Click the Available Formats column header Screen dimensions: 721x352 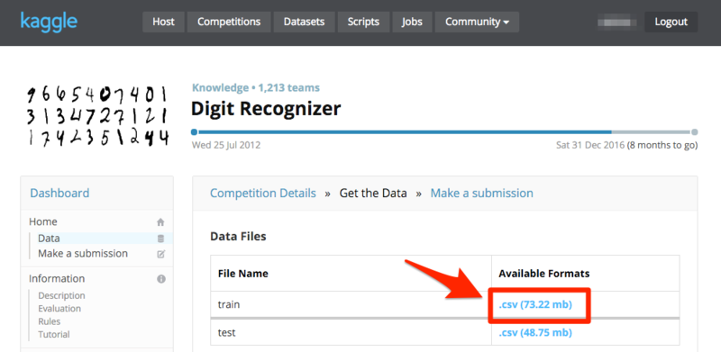pos(544,274)
